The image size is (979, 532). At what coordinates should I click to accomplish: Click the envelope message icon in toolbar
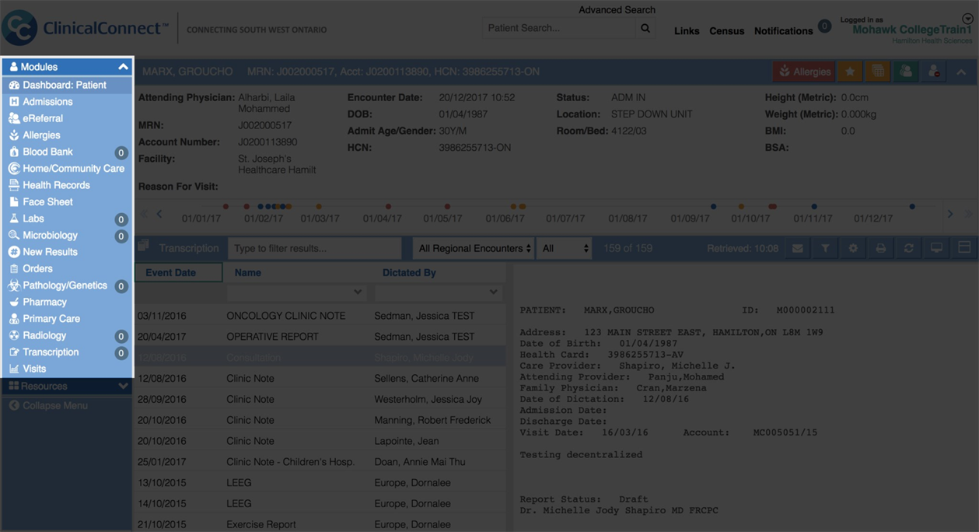pos(797,248)
